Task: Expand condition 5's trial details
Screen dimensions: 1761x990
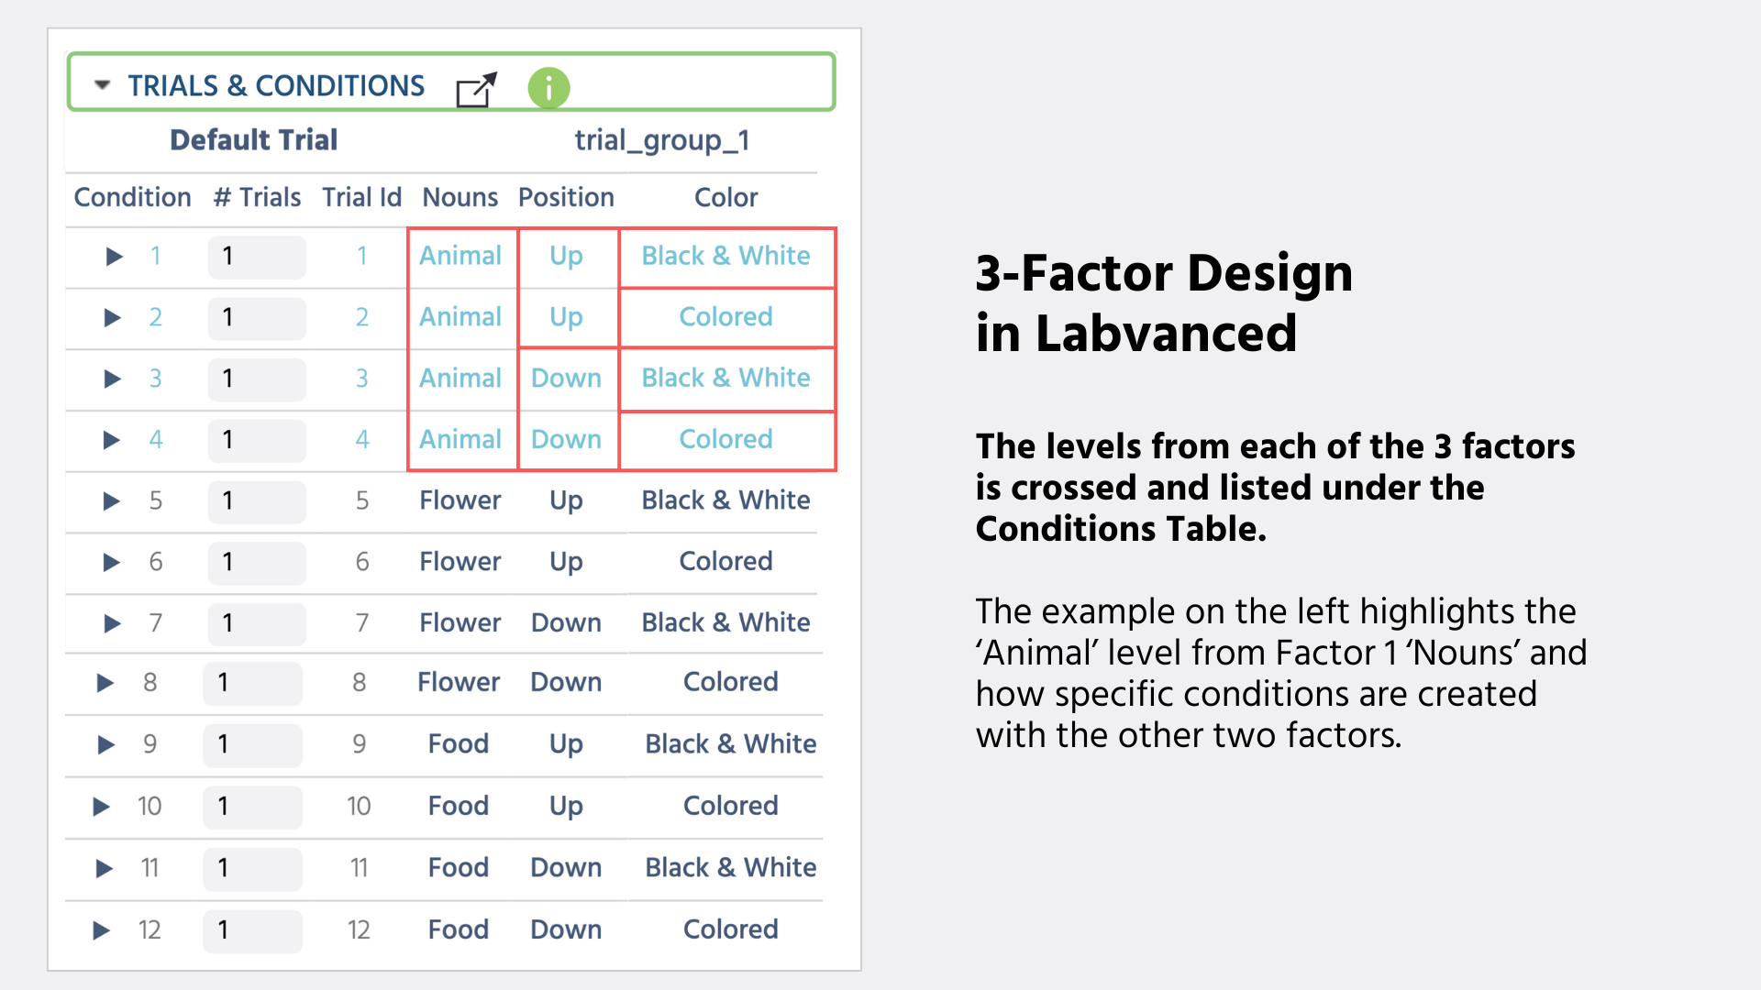Action: [x=110, y=501]
